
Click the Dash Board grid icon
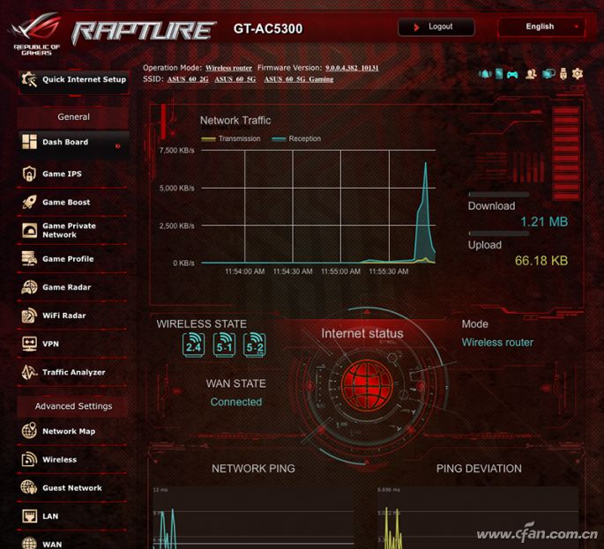point(29,142)
